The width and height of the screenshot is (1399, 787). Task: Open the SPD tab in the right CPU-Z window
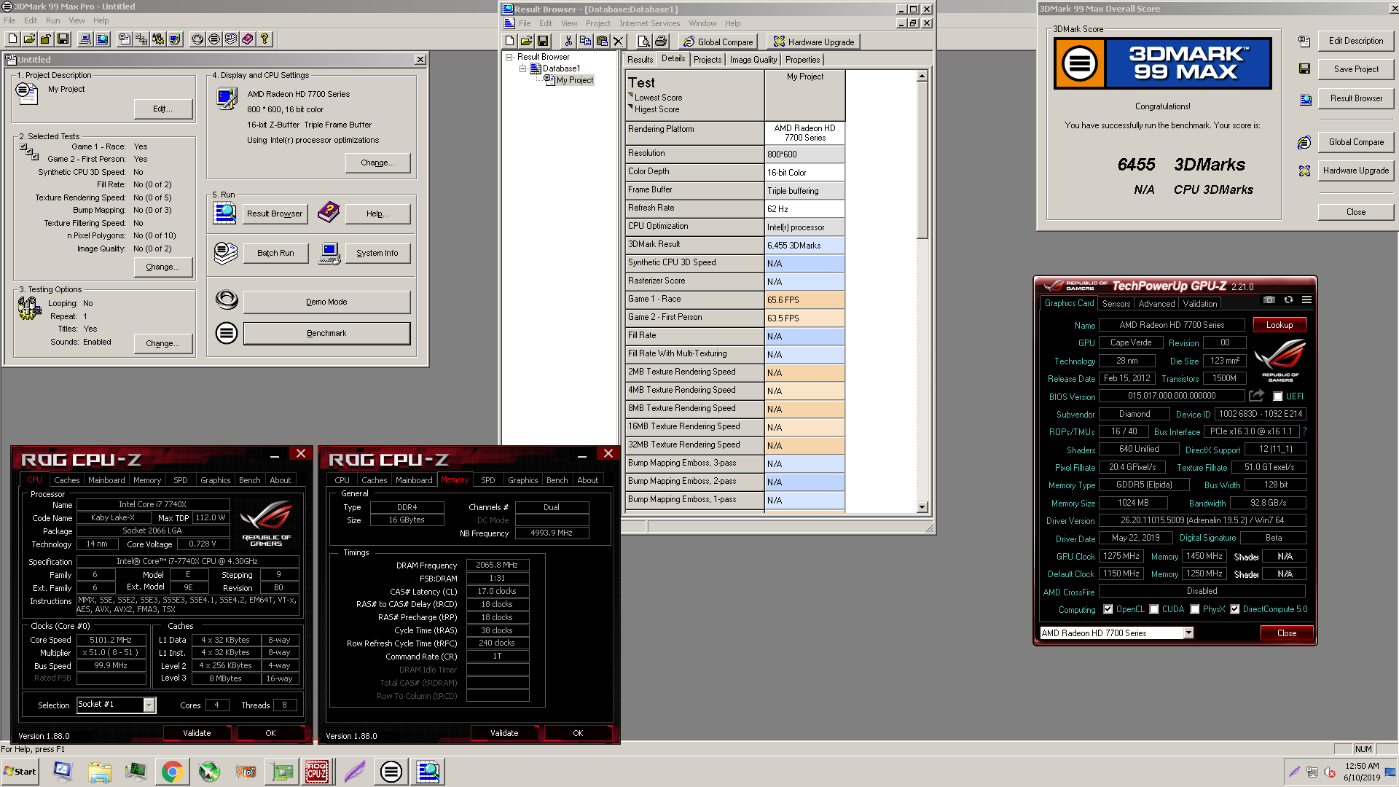point(488,480)
